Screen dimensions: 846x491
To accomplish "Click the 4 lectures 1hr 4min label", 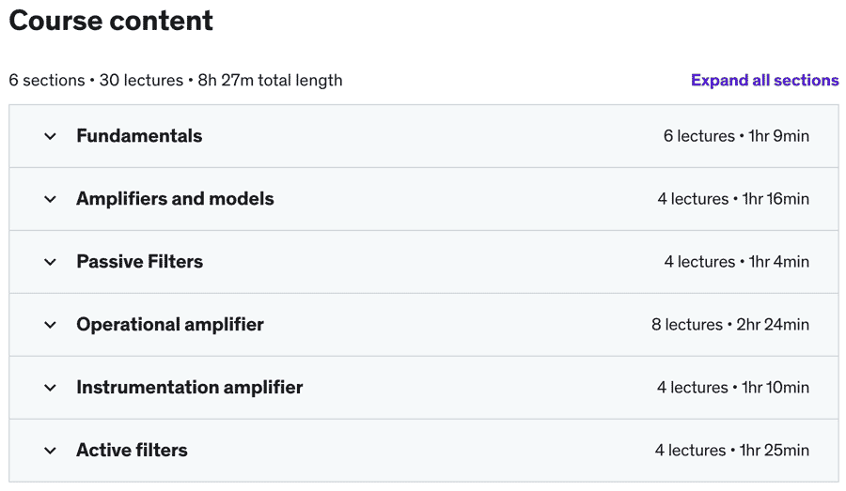I will 736,262.
